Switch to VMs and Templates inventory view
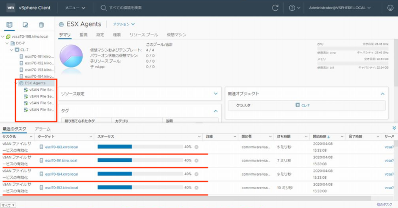Viewport: 398px width, 208px height. [25, 25]
